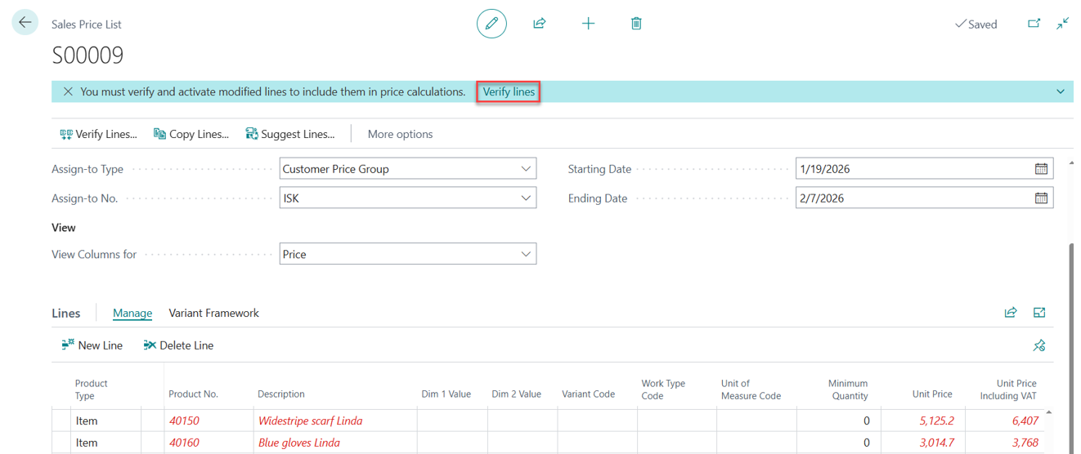Click Delete Line in Lines section
The width and height of the screenshot is (1081, 454).
[x=178, y=345]
